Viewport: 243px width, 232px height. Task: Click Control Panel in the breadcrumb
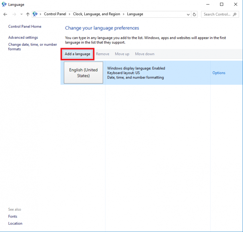point(55,14)
